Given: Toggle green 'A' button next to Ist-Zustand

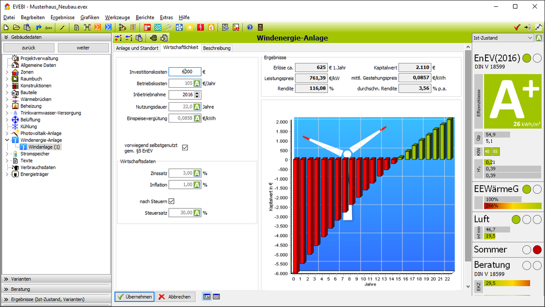Looking at the screenshot, I should [x=539, y=38].
